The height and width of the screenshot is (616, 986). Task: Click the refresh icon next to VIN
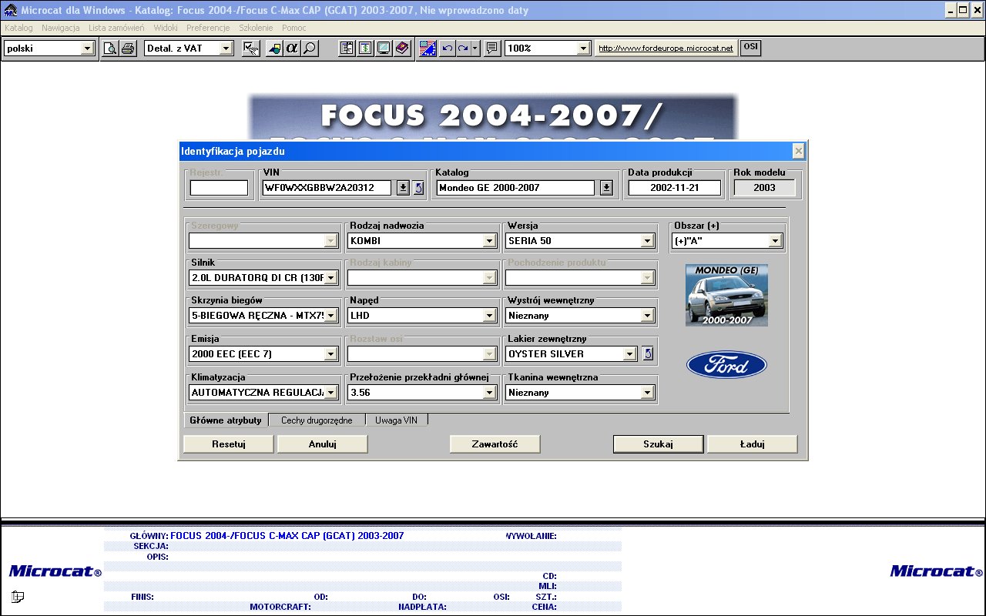[x=418, y=188]
